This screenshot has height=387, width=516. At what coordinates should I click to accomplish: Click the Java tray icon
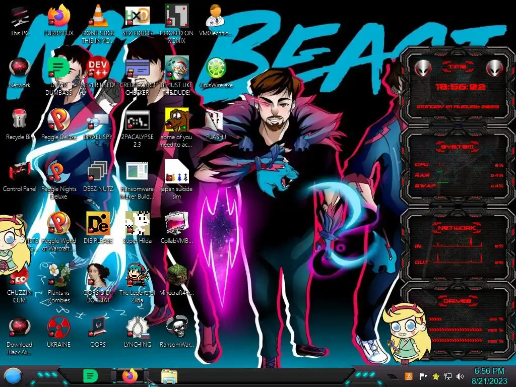pyautogui.click(x=408, y=376)
